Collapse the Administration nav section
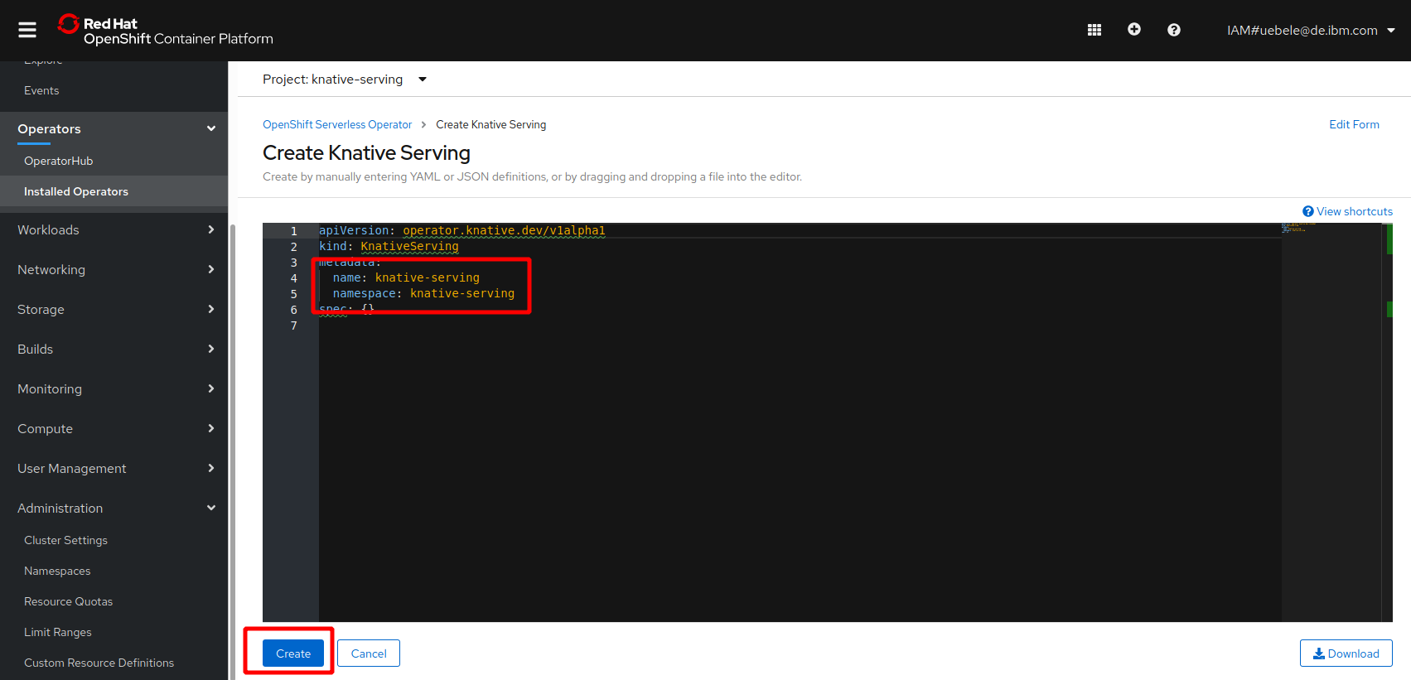The width and height of the screenshot is (1411, 680). coord(114,509)
